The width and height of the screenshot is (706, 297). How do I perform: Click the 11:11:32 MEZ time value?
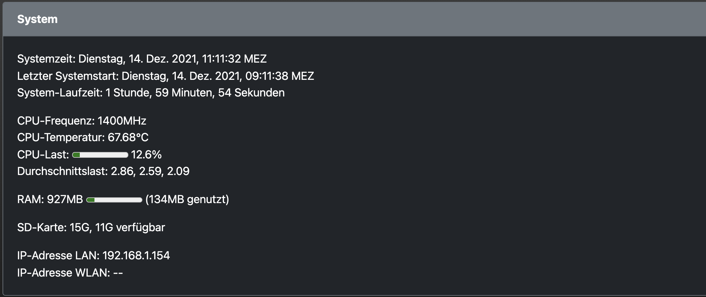click(x=234, y=59)
